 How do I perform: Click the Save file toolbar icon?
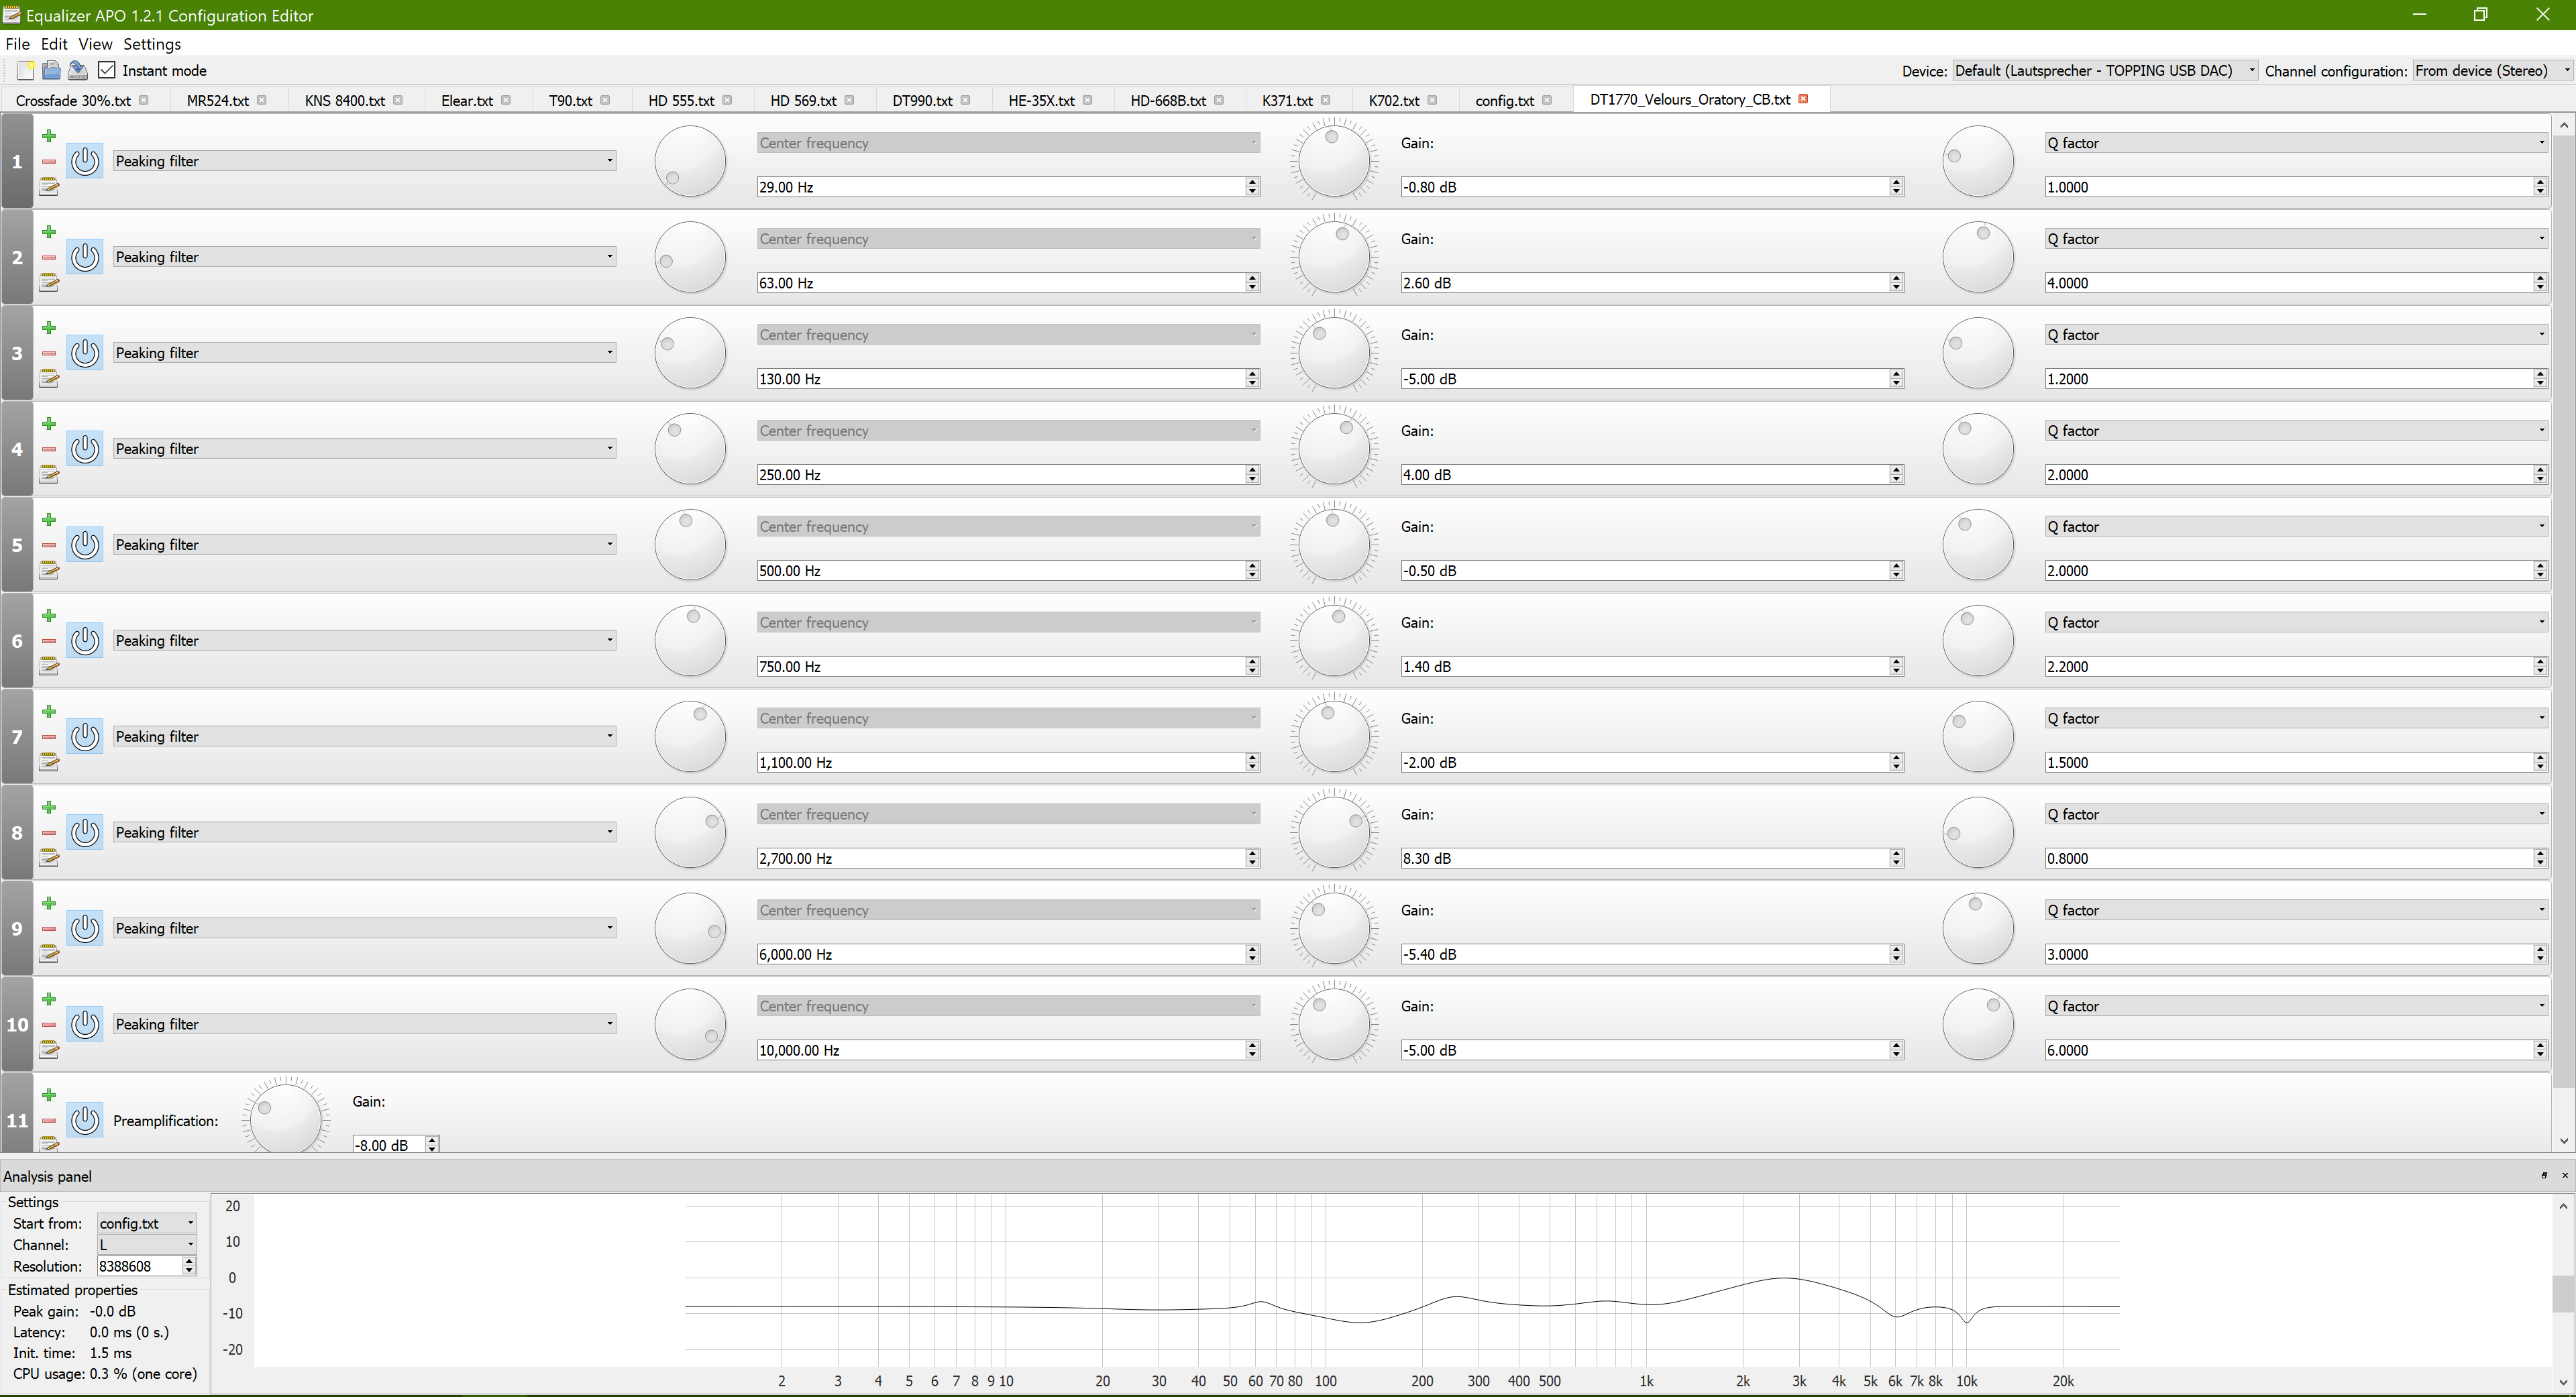click(x=77, y=70)
